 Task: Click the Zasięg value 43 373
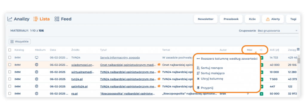tap(292, 79)
